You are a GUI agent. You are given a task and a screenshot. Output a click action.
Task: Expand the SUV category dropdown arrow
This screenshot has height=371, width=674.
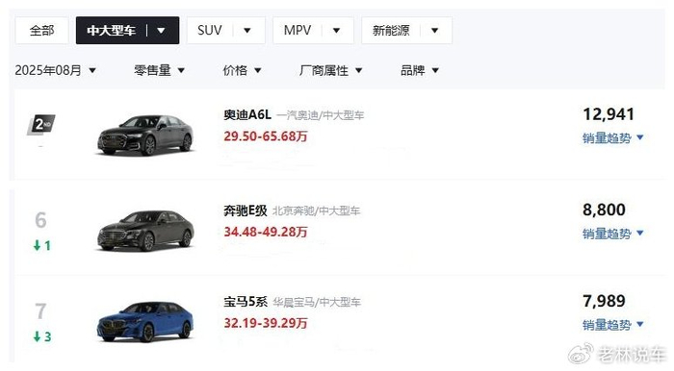pos(247,31)
